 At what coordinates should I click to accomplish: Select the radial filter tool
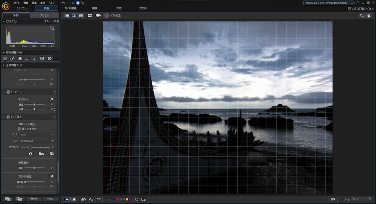point(49,59)
